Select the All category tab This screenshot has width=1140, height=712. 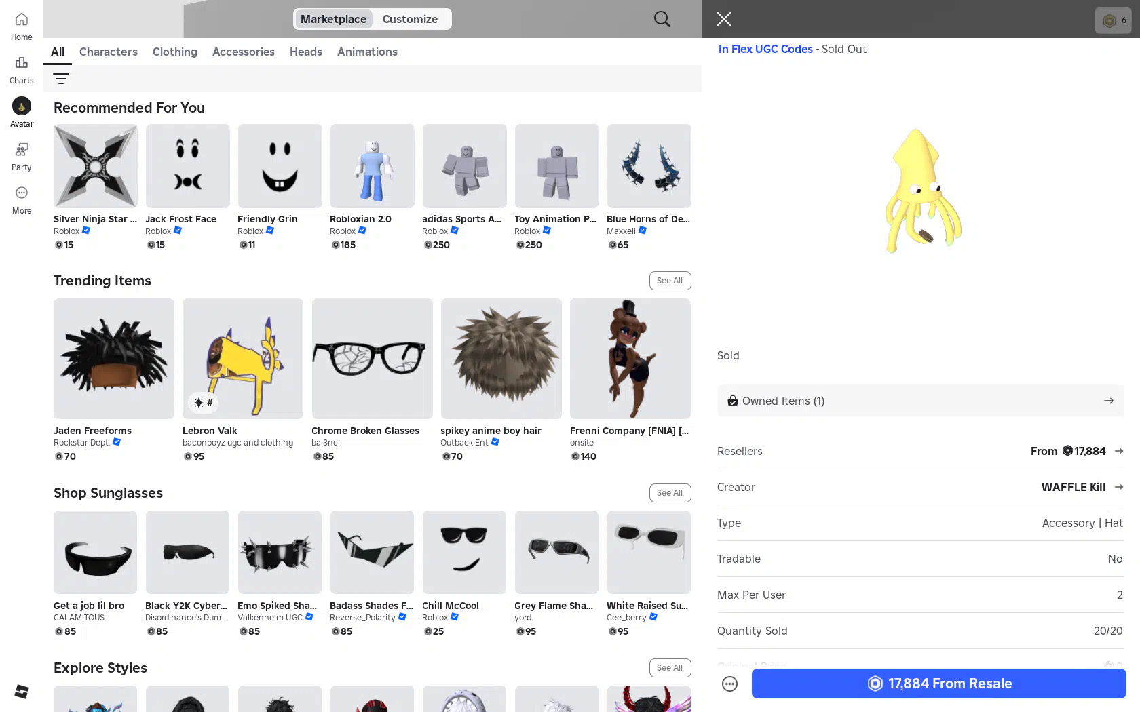pos(58,52)
